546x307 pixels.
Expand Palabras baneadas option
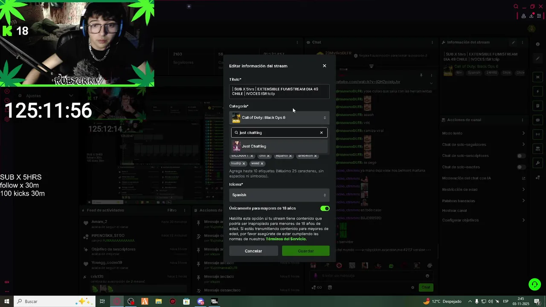484,201
